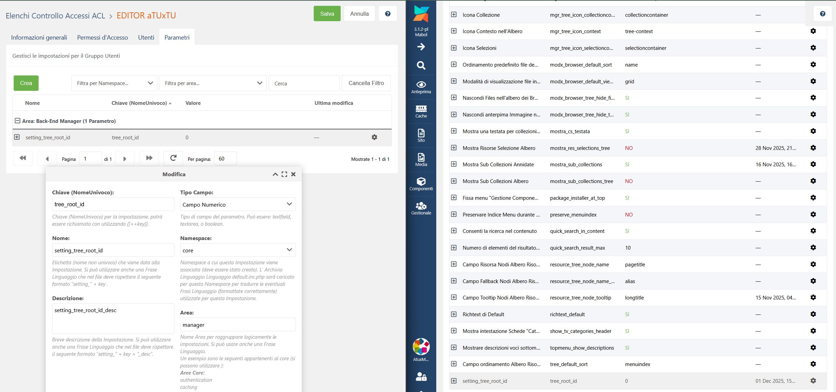Click the refresh icon in grid pager
This screenshot has width=836, height=392.
click(173, 158)
